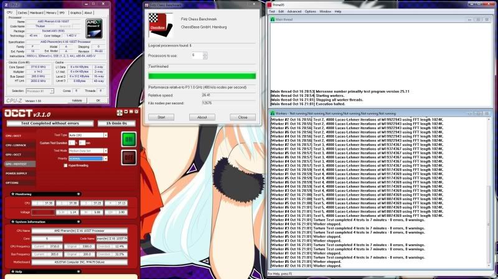Click the About button in Fritz Chess Benchmark

(202, 117)
